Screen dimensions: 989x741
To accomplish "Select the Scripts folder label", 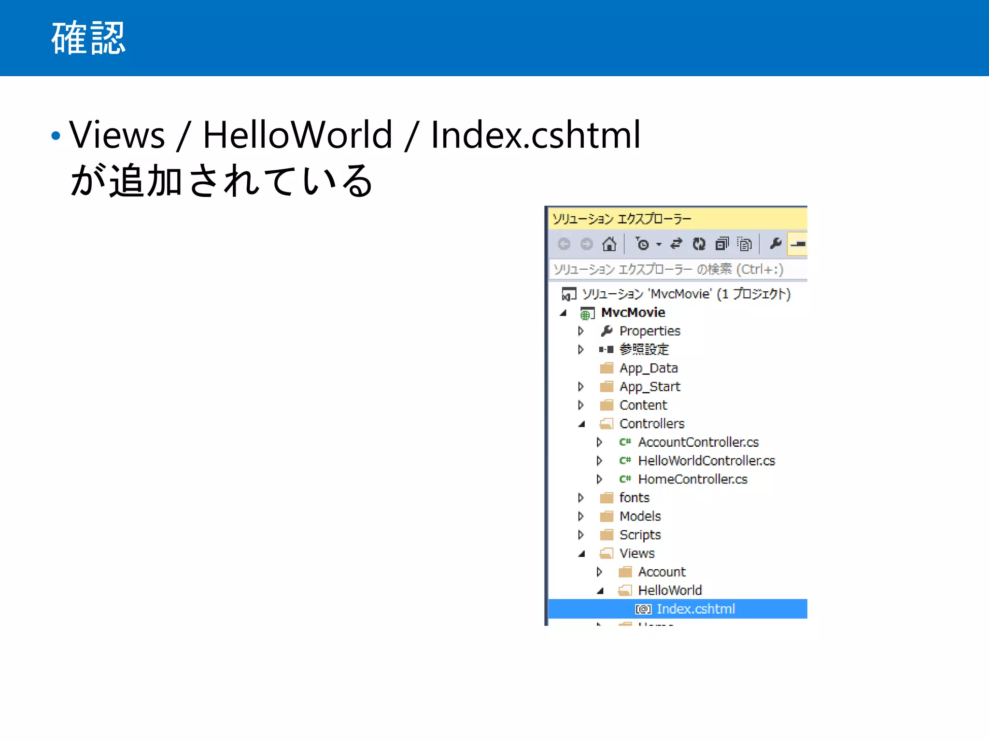I will (x=640, y=535).
